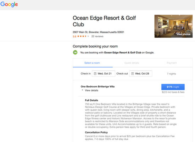Click the check-in calendar icon
The width and height of the screenshot is (195, 142).
95,74
